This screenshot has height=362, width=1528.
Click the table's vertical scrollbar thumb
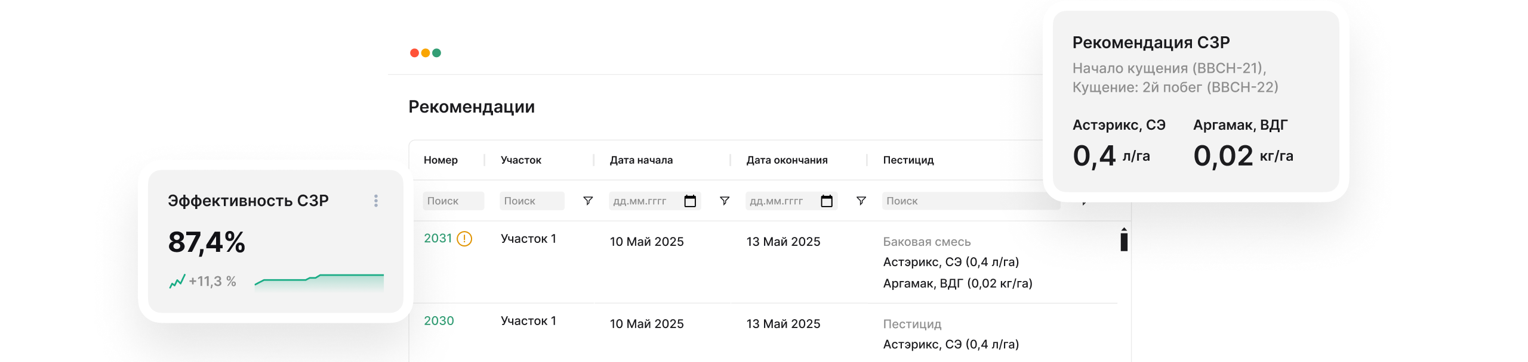pyautogui.click(x=1124, y=241)
